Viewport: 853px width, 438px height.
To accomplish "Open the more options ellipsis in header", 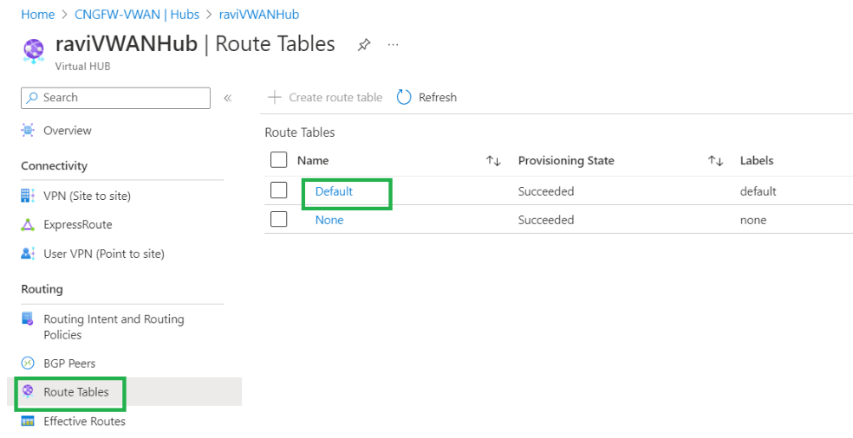I will [x=393, y=45].
